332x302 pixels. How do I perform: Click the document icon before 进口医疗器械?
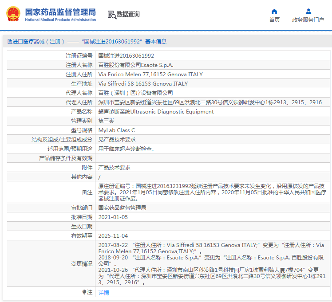(x=9, y=41)
